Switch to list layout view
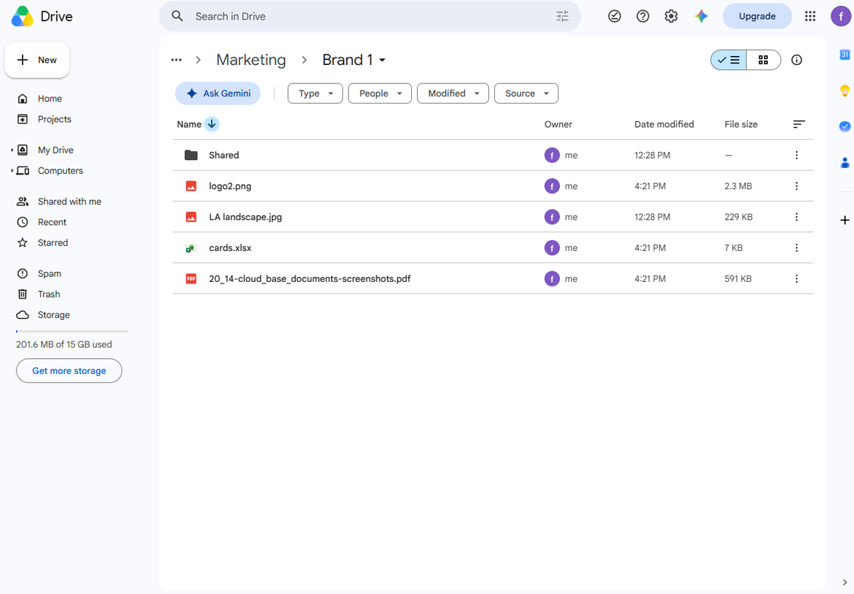 click(x=729, y=60)
